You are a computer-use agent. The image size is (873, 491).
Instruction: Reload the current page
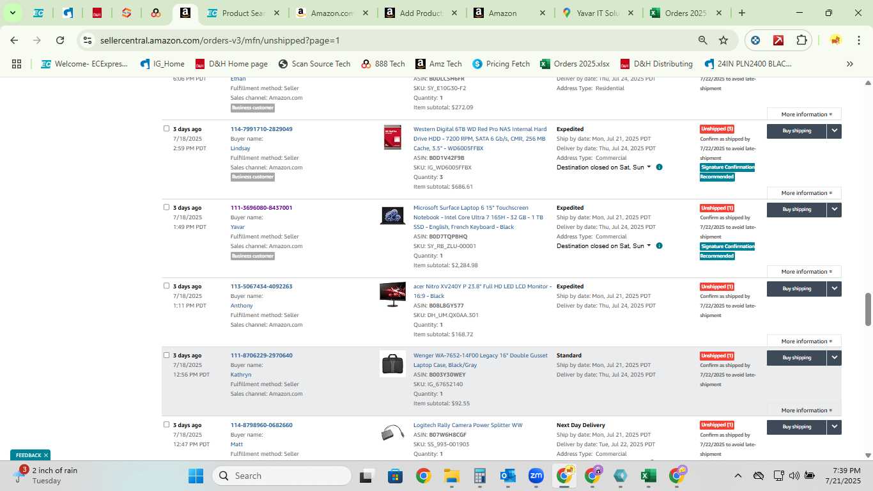coord(60,40)
